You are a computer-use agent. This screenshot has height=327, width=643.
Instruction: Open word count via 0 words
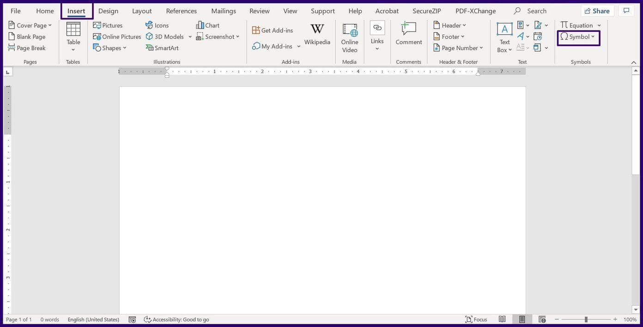tap(49, 319)
